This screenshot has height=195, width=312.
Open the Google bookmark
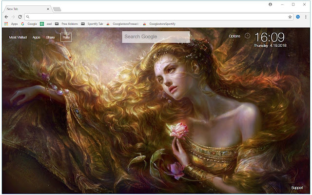[29, 24]
